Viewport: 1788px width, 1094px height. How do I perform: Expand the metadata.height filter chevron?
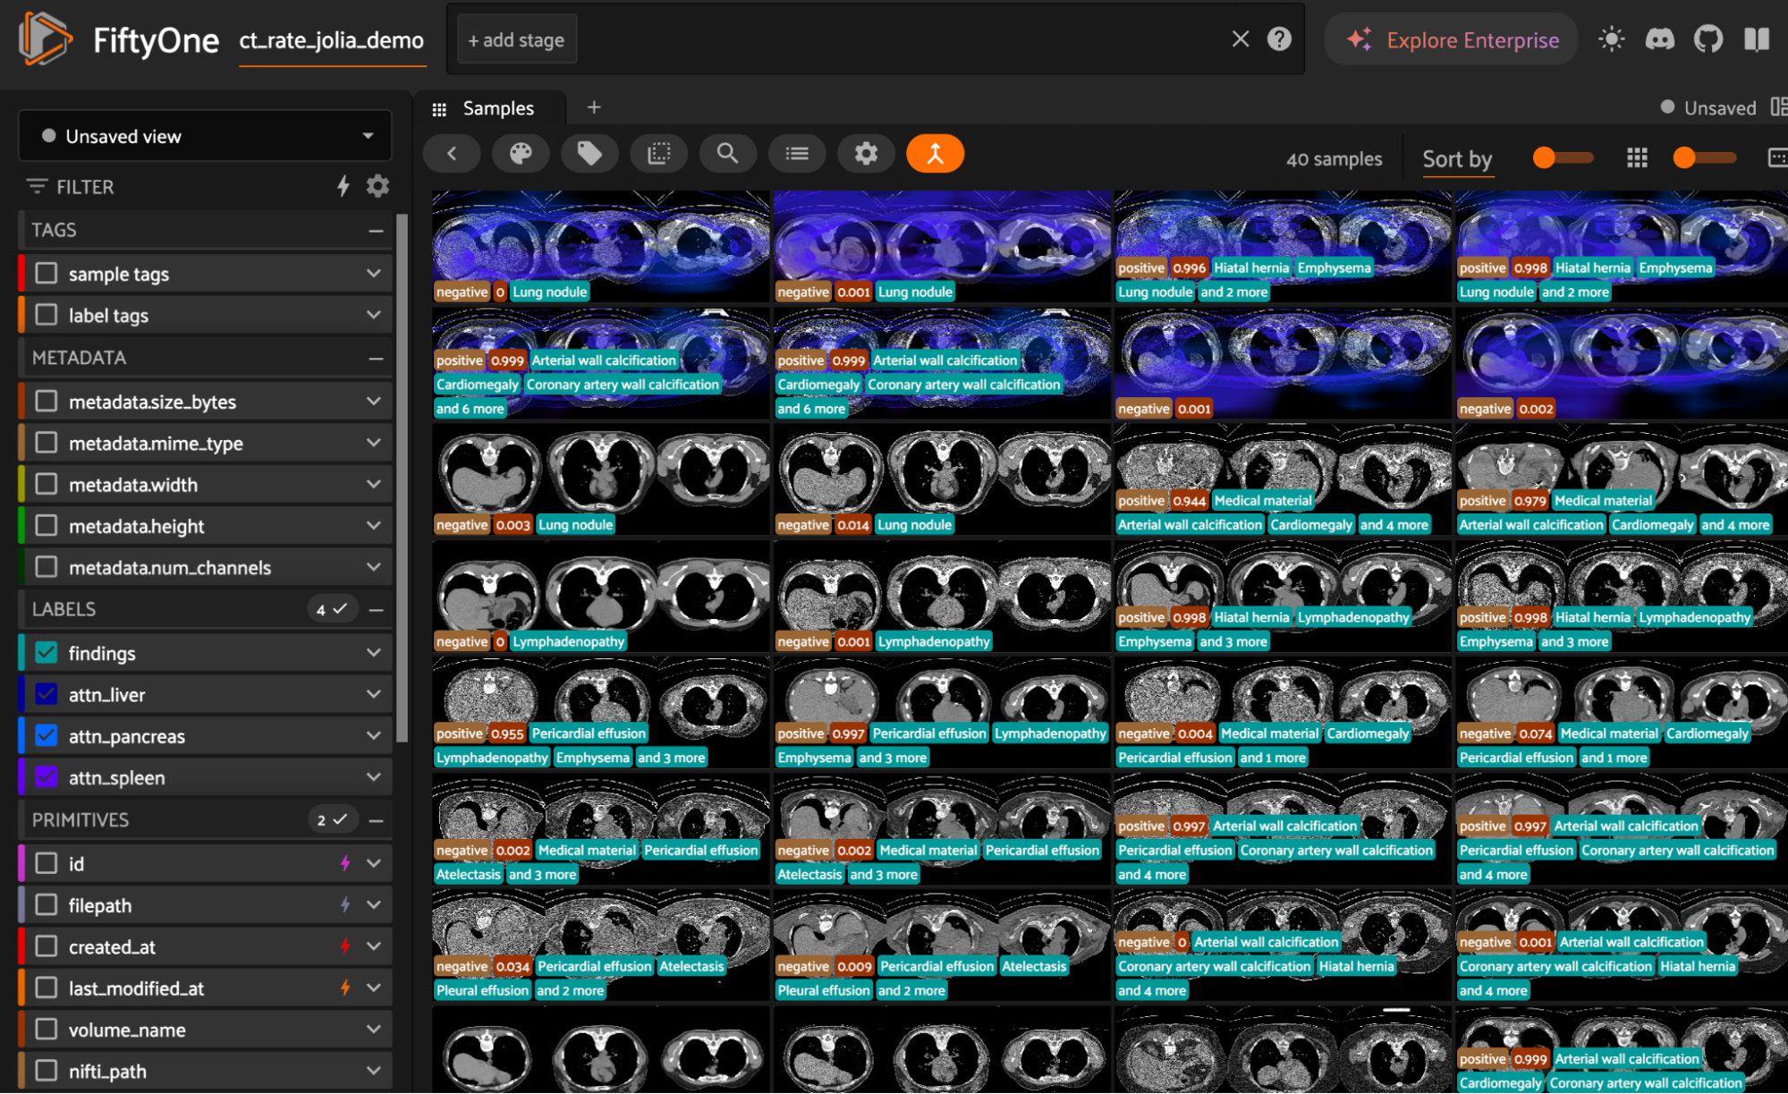[374, 526]
